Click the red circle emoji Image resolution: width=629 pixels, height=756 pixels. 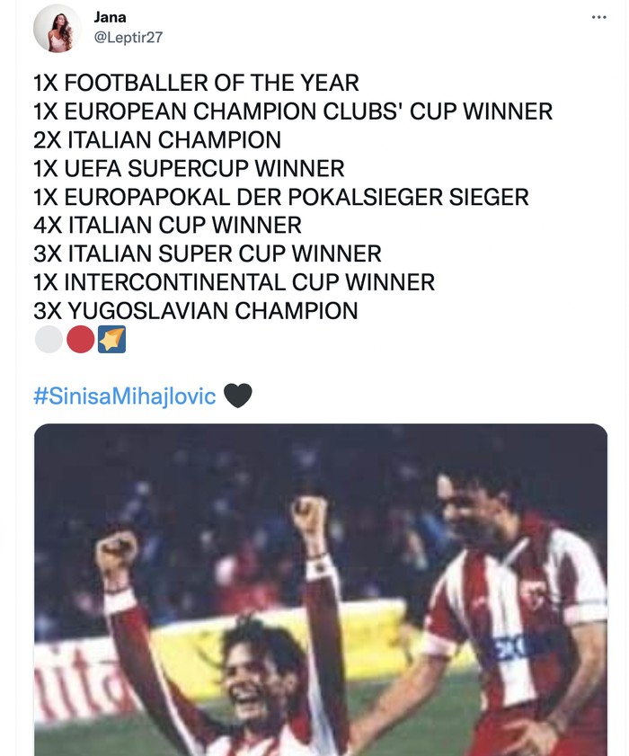pyautogui.click(x=80, y=340)
